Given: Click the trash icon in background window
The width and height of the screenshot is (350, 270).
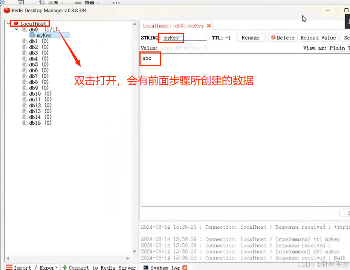Looking at the screenshot, I should pos(21,2).
